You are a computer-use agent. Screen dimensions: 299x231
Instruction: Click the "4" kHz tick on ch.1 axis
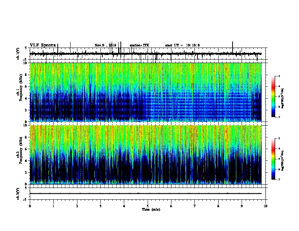click(x=26, y=99)
